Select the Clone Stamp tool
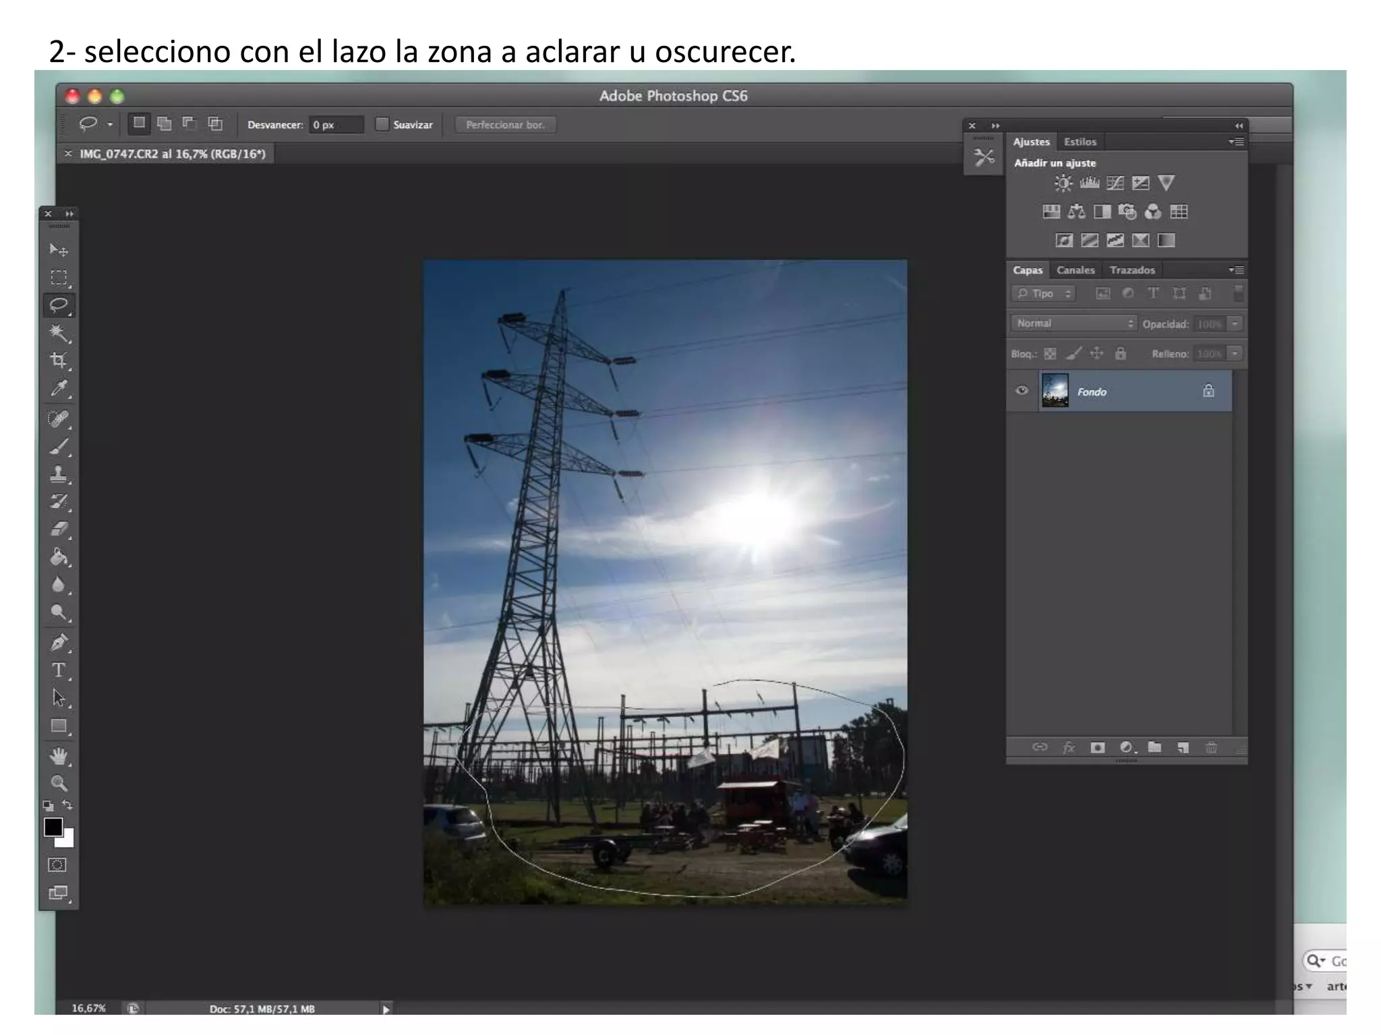 coord(59,474)
